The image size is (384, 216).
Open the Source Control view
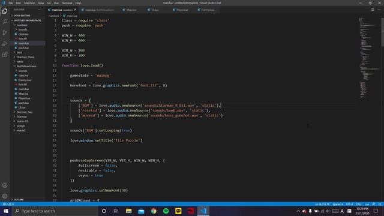[x=5, y=32]
